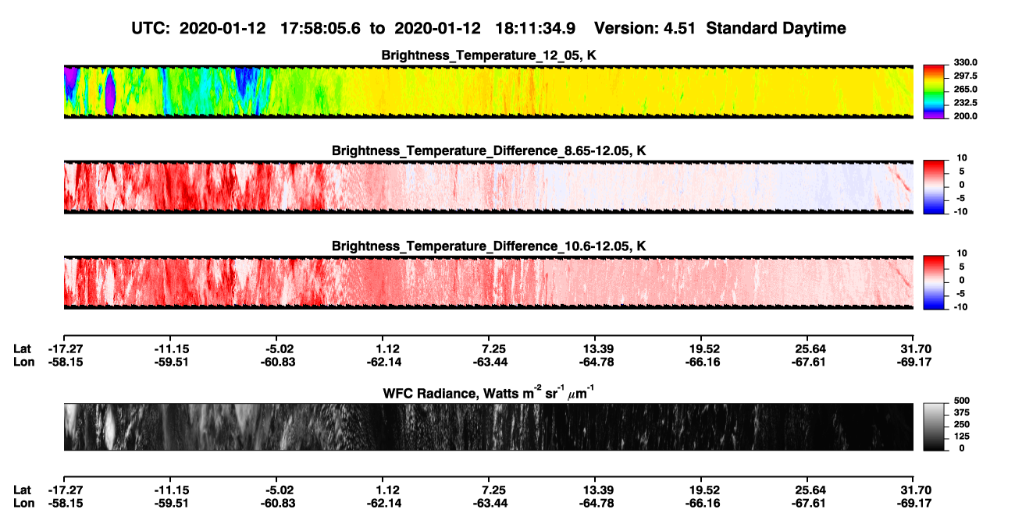The image size is (1015, 520).
Task: Click the 'Brightness_Temperature_Difference_10.6-12.05, K' title
Action: pos(489,246)
